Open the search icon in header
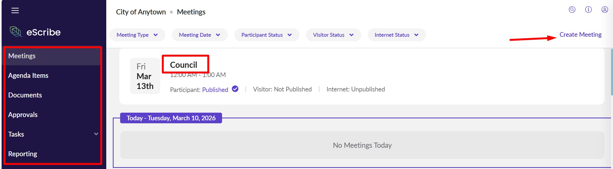613x169 pixels. (x=572, y=10)
